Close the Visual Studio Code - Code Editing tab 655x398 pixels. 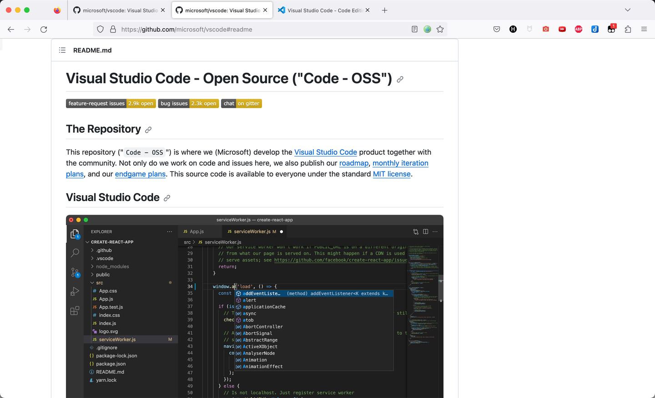click(x=368, y=10)
